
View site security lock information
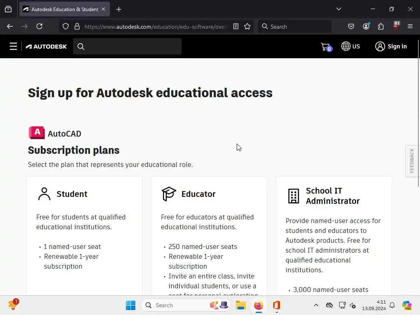pos(77,27)
